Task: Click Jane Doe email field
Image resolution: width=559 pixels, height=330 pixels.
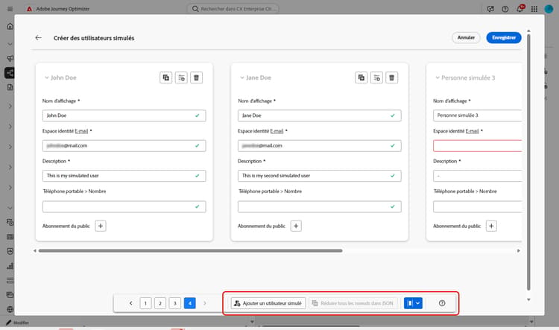Action: pos(320,145)
